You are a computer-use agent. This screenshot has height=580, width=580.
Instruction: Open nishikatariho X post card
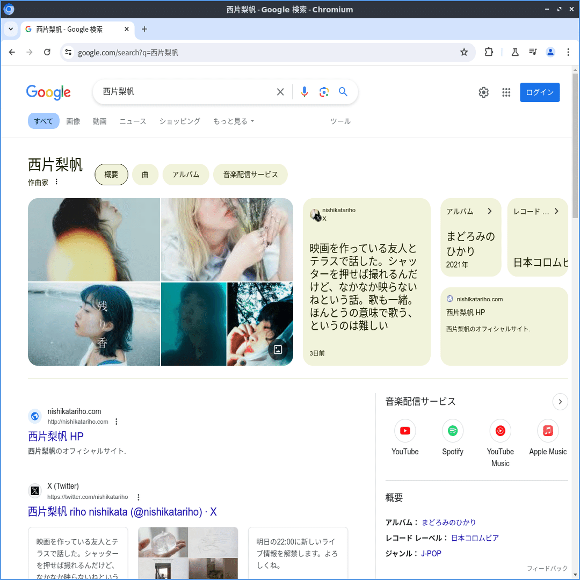click(367, 282)
